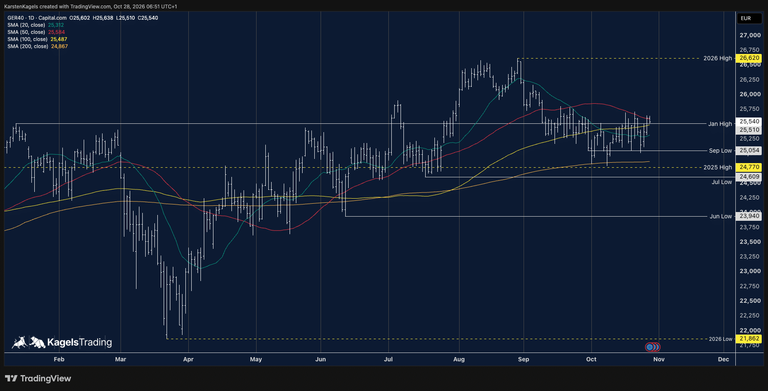
Task: Click the Aug label on time axis
Action: click(459, 359)
